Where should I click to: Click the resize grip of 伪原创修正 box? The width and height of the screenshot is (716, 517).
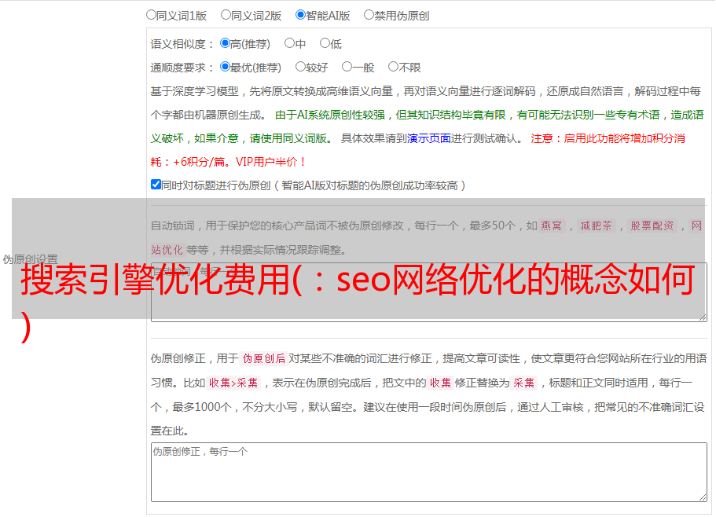[x=703, y=497]
